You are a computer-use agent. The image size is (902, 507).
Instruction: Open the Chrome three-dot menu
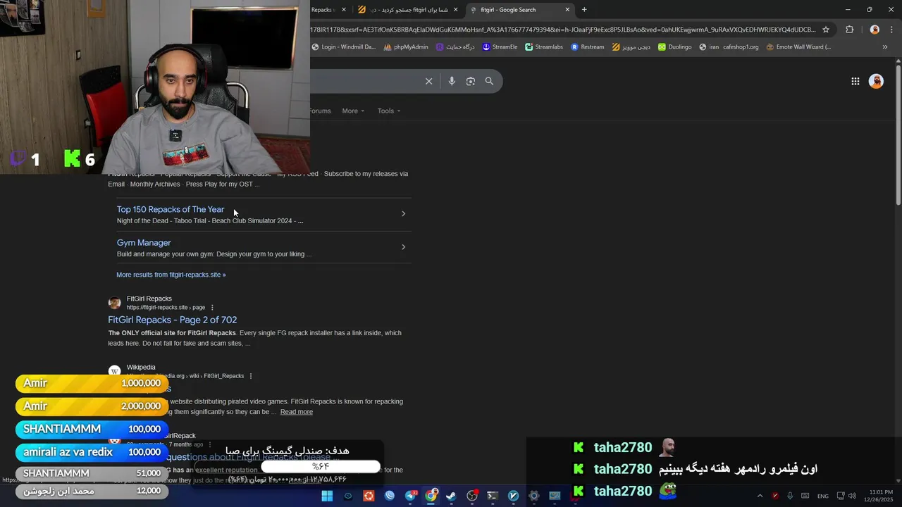click(891, 30)
